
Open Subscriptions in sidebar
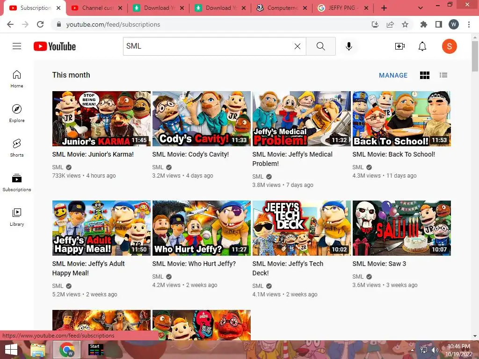[x=17, y=182]
